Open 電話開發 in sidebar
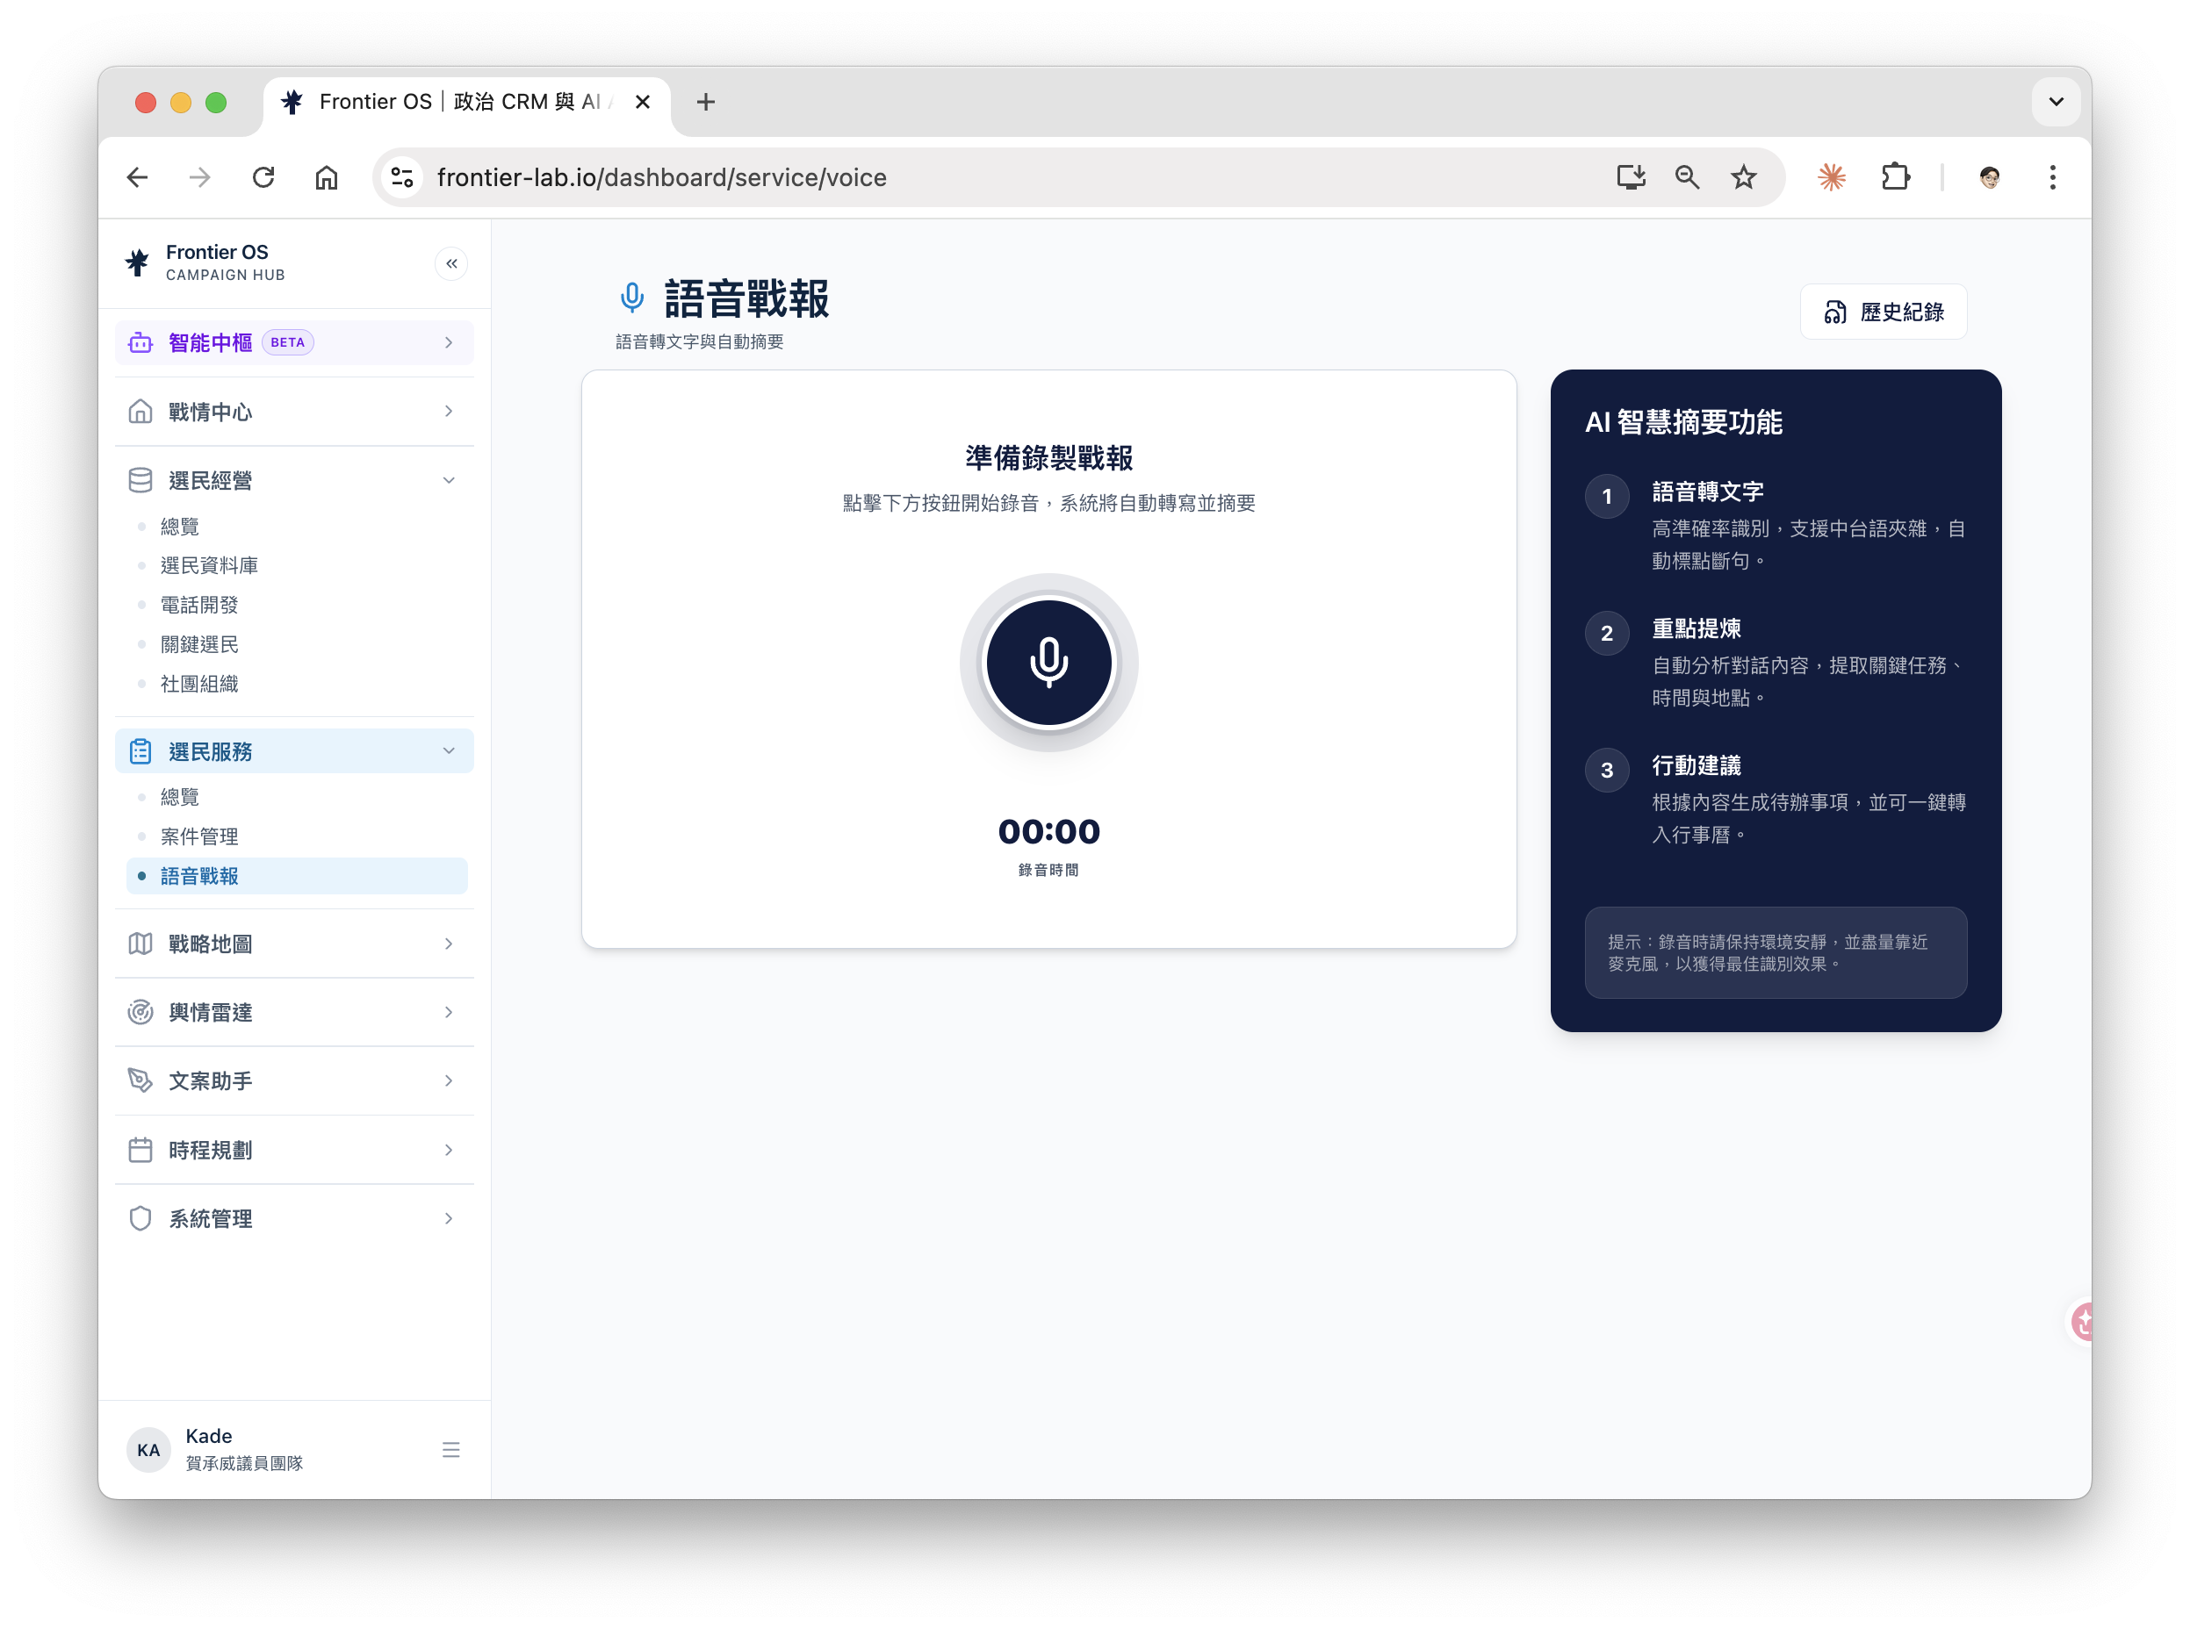Viewport: 2190px width, 1629px height. point(297,605)
